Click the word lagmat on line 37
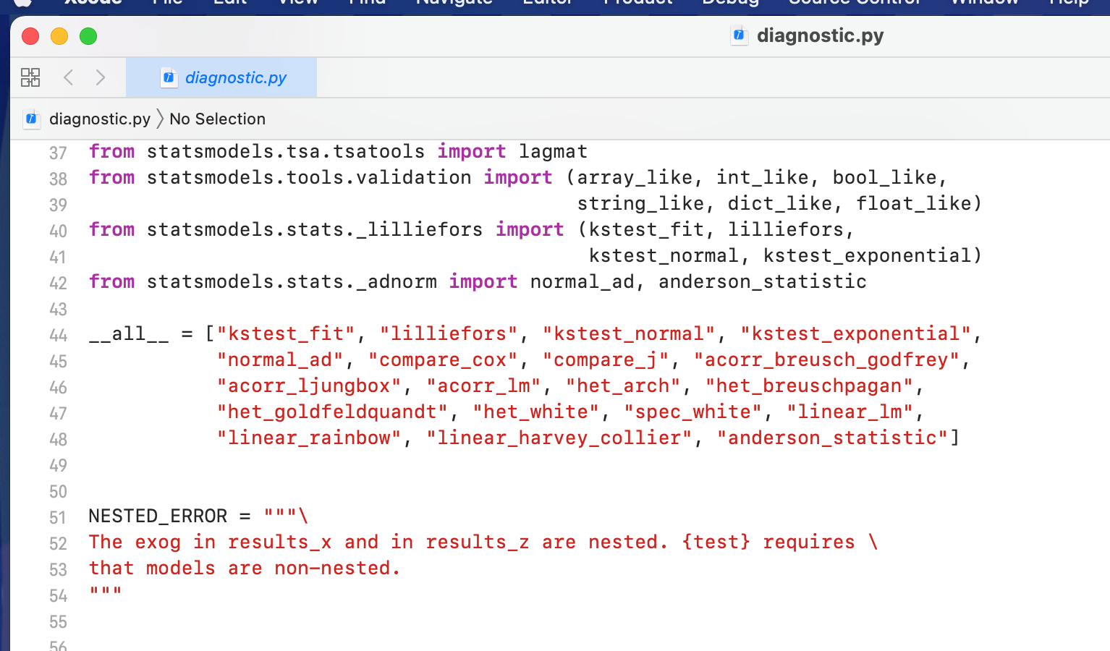The height and width of the screenshot is (651, 1110). [x=552, y=151]
